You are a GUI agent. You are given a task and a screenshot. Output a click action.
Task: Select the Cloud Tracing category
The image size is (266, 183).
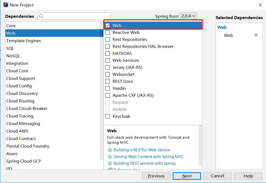52,116
